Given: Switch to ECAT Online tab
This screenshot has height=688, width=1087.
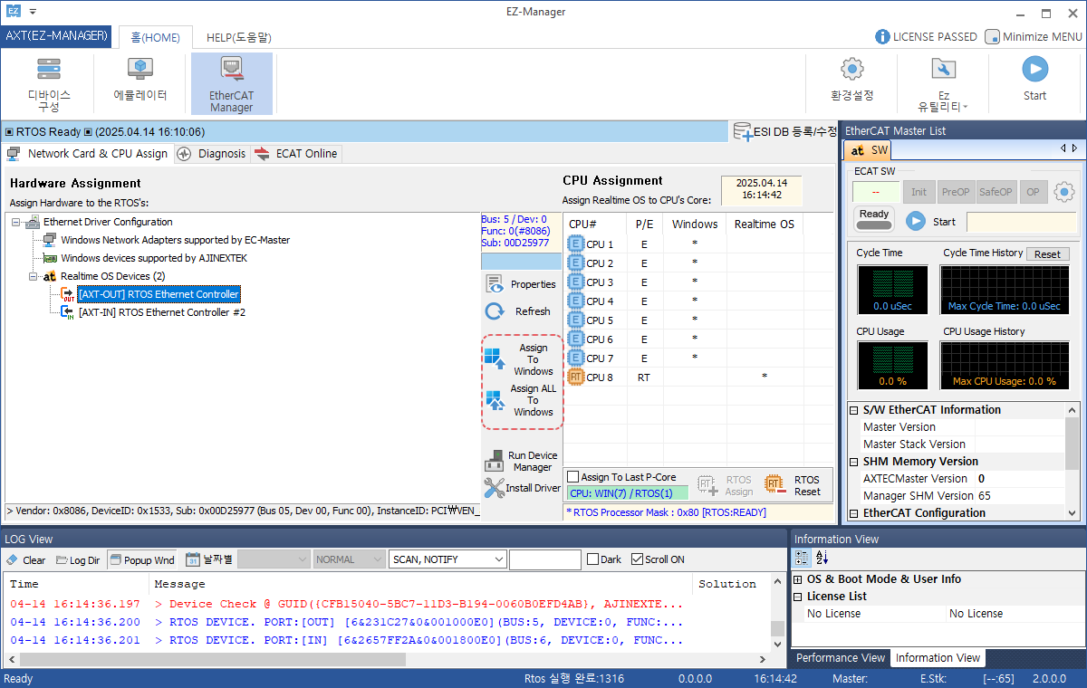Looking at the screenshot, I should (296, 154).
